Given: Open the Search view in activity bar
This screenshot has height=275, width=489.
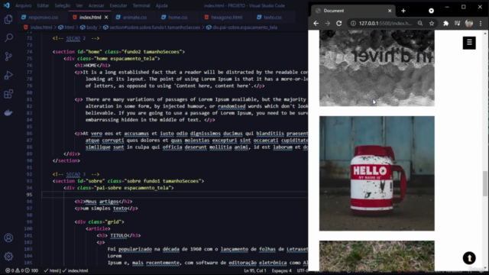Looking at the screenshot, I should 8,37.
